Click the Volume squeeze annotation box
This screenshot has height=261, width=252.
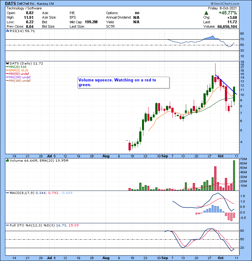(x=123, y=83)
